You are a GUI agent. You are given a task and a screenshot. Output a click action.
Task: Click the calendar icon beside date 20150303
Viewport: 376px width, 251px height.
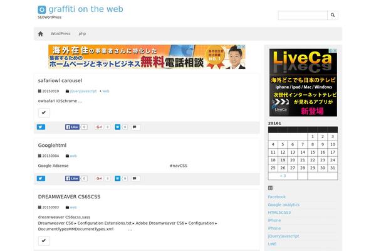click(x=39, y=207)
